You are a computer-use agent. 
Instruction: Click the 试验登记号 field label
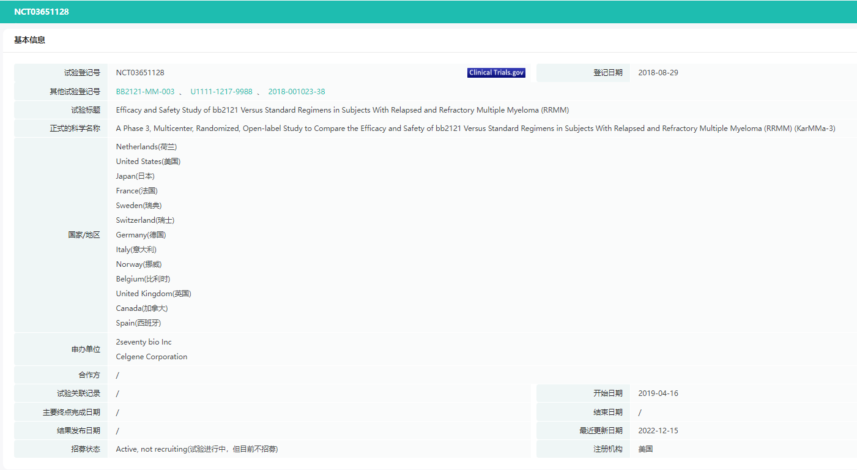tap(82, 73)
